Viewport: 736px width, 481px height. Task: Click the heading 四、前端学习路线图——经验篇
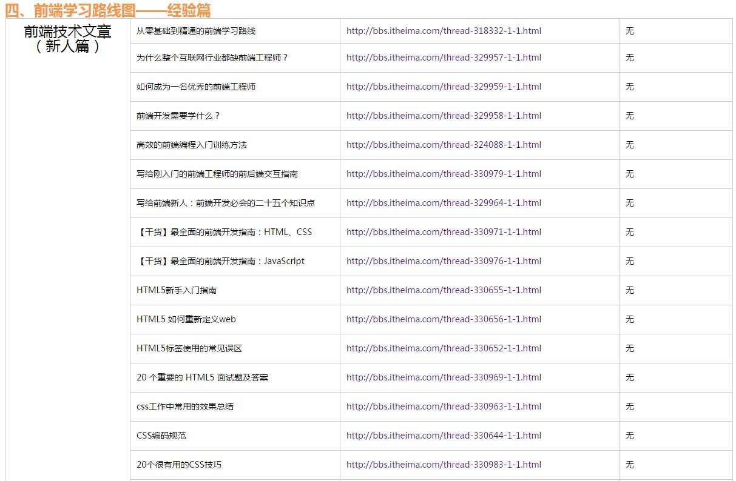108,10
